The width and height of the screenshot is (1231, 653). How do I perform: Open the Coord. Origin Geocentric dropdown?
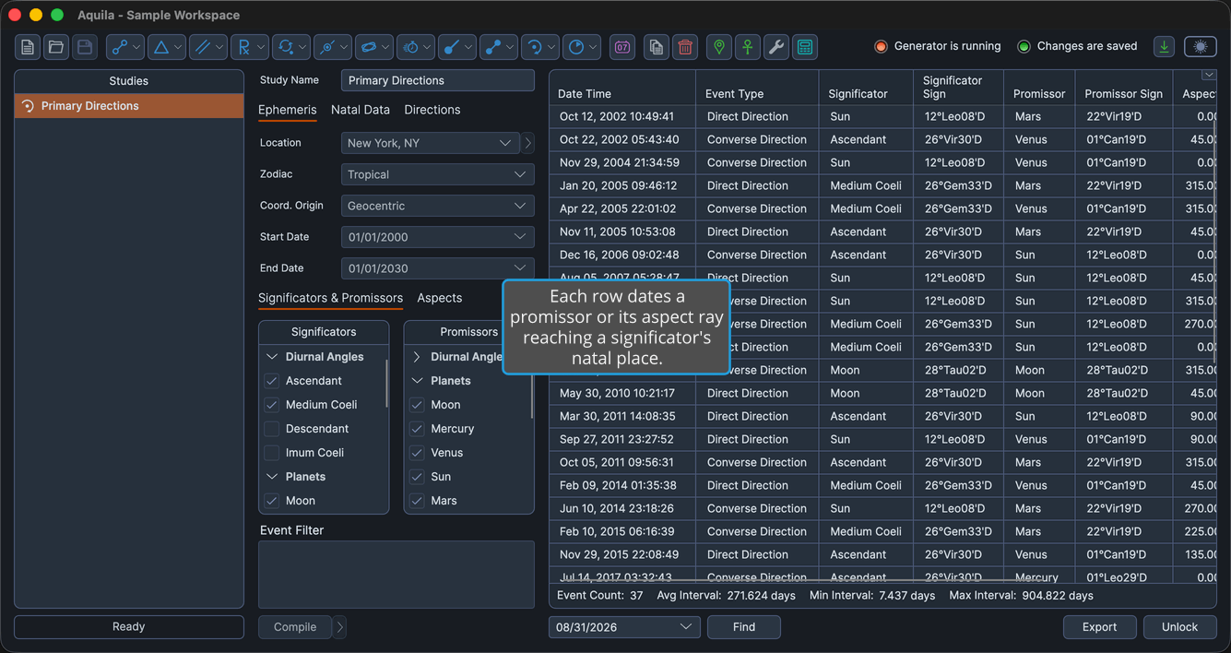pos(438,206)
